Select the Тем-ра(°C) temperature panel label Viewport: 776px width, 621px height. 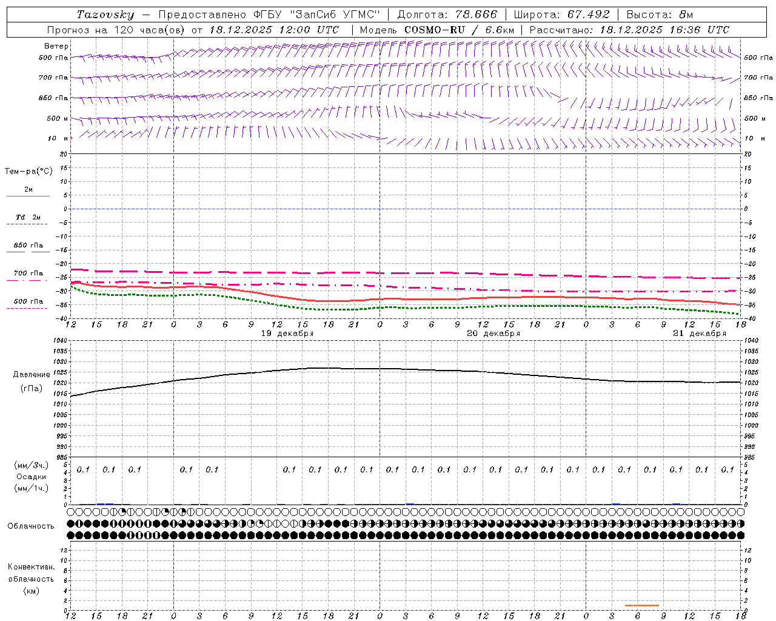(28, 172)
